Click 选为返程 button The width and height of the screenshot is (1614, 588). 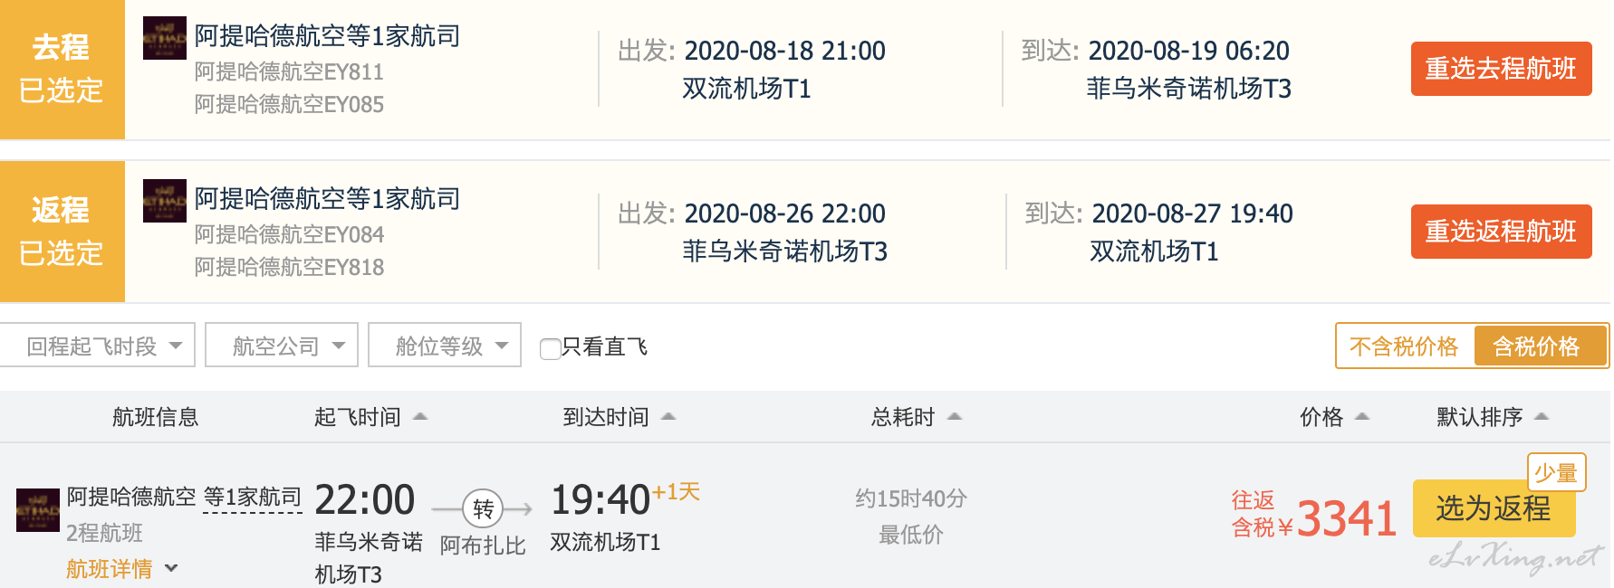[x=1494, y=508]
